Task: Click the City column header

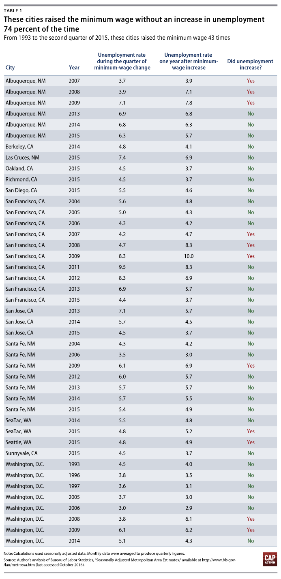Action: pyautogui.click(x=10, y=68)
